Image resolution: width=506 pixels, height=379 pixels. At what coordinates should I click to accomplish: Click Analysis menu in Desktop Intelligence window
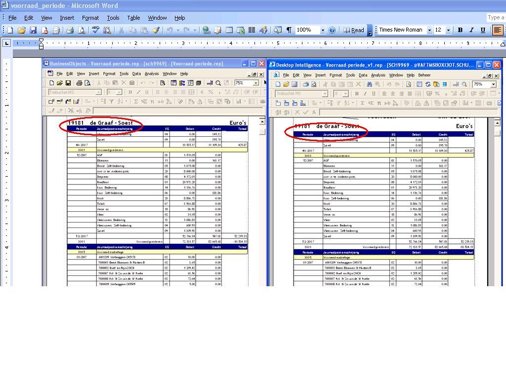378,75
